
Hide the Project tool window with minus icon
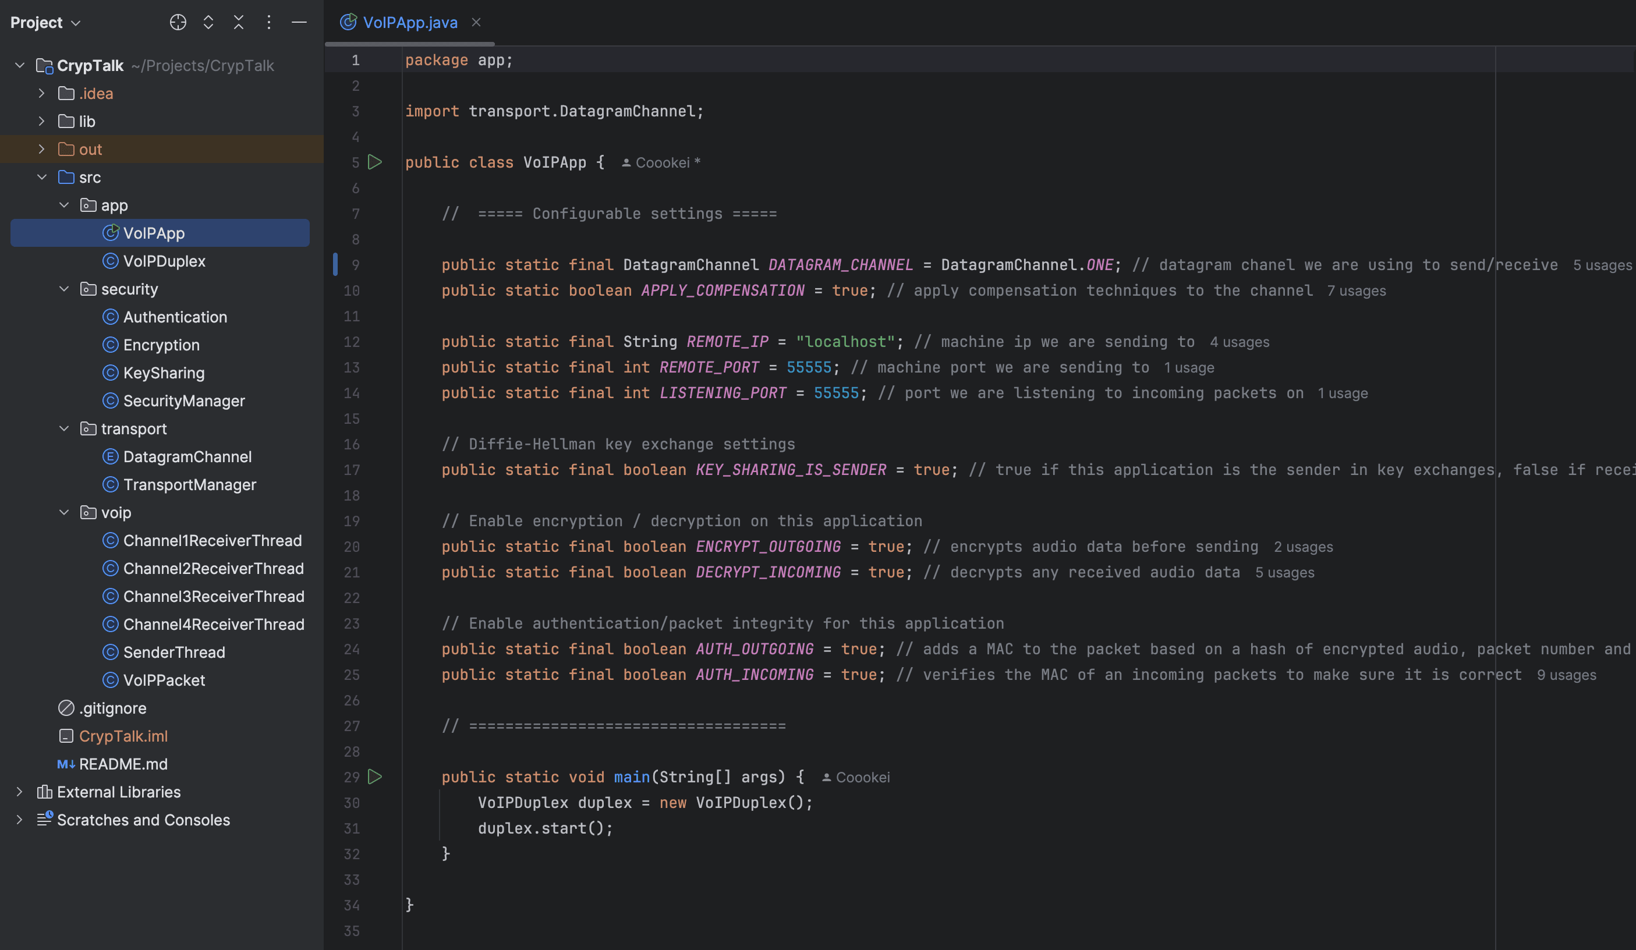(x=299, y=23)
